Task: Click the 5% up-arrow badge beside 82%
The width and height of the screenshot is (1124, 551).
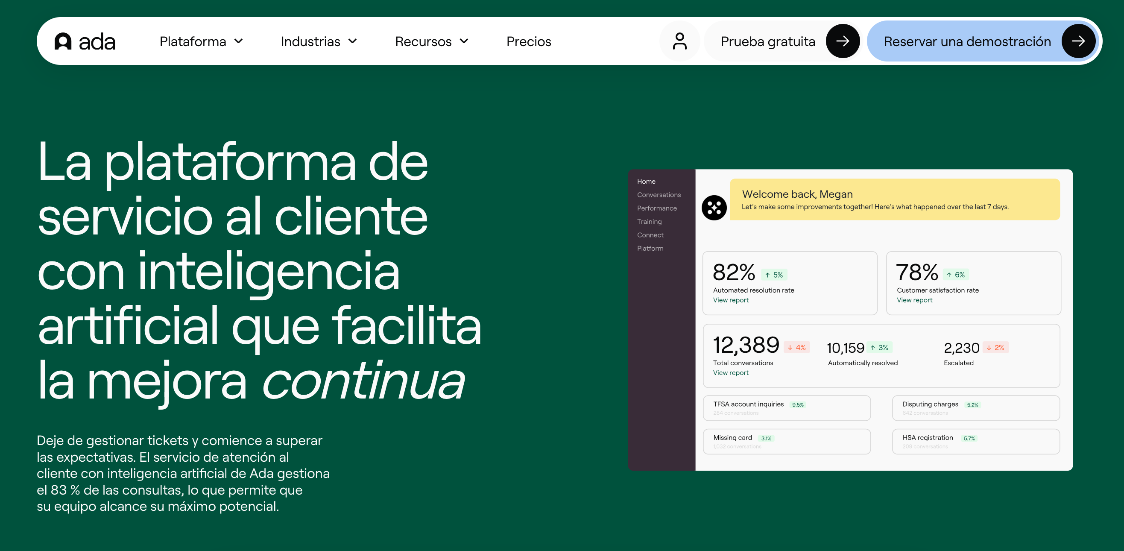Action: pyautogui.click(x=774, y=275)
